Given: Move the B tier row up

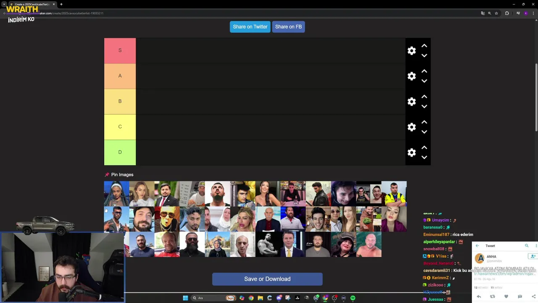Looking at the screenshot, I should 424,97.
